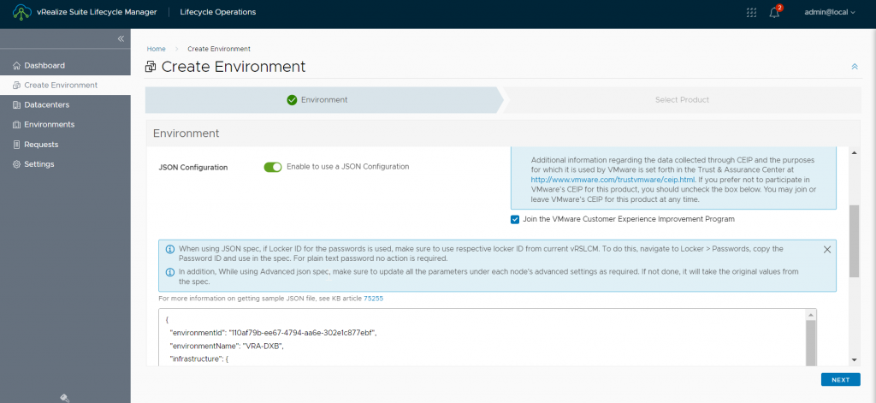Click the Create Environment sidebar icon

coord(17,86)
